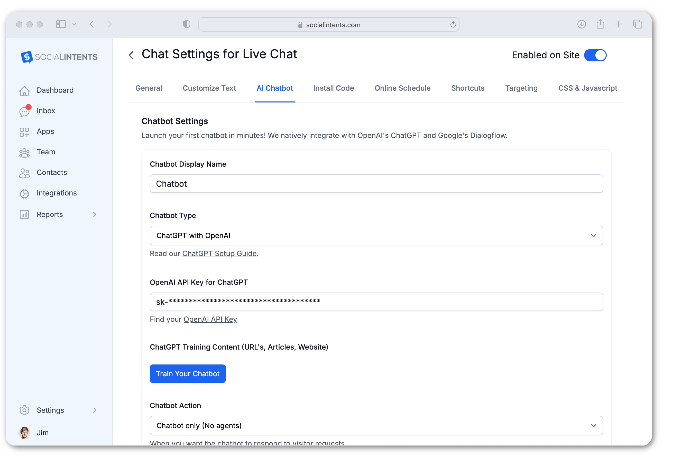This screenshot has height=469, width=681.
Task: Switch to the Install Code tab
Action: (333, 87)
